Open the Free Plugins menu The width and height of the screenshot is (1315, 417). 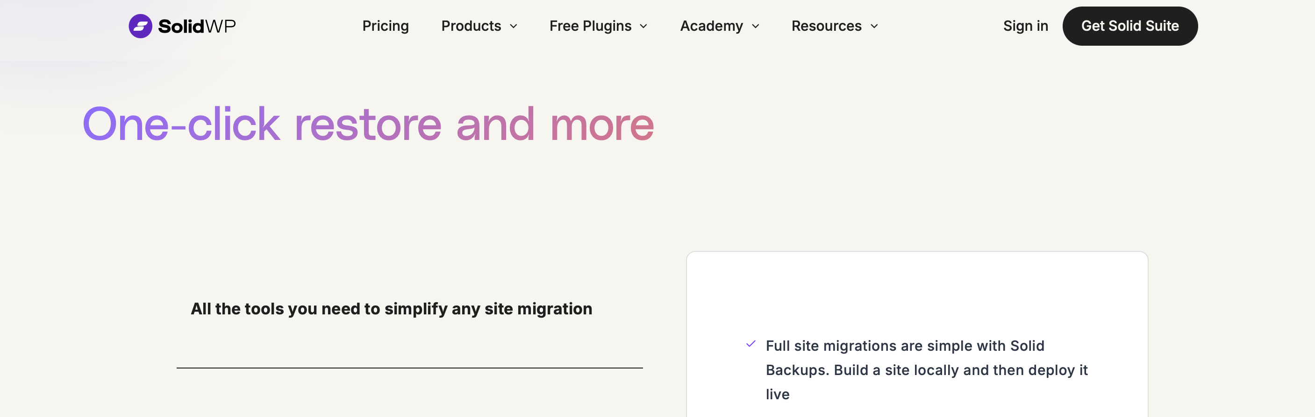tap(590, 26)
